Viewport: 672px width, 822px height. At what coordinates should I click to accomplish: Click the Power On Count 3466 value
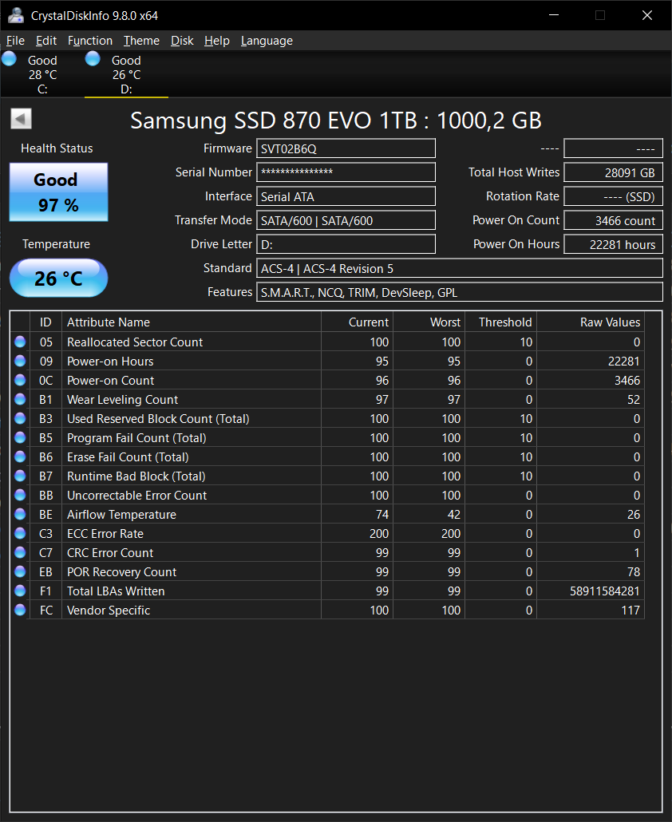[x=613, y=220]
